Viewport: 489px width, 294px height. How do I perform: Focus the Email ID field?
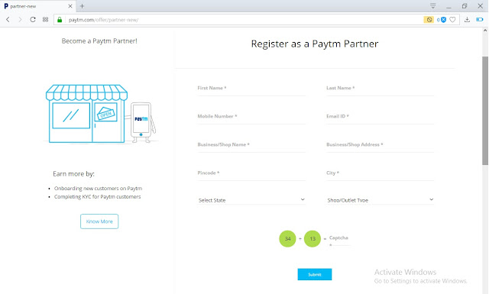click(x=381, y=118)
